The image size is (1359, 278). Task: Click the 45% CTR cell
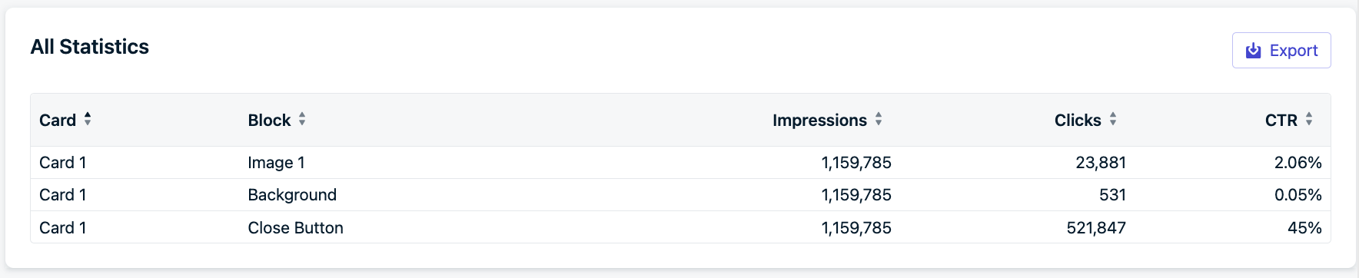[1305, 228]
